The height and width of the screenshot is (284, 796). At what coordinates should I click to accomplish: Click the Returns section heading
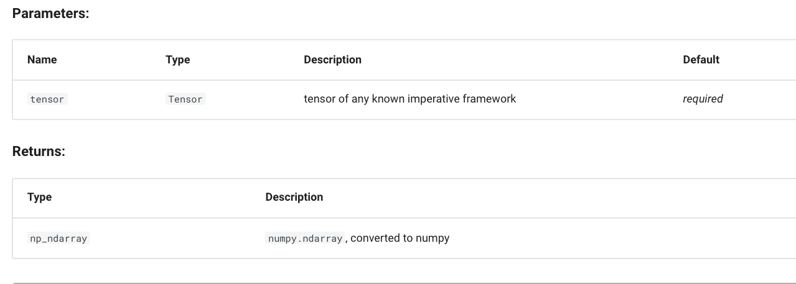[39, 151]
